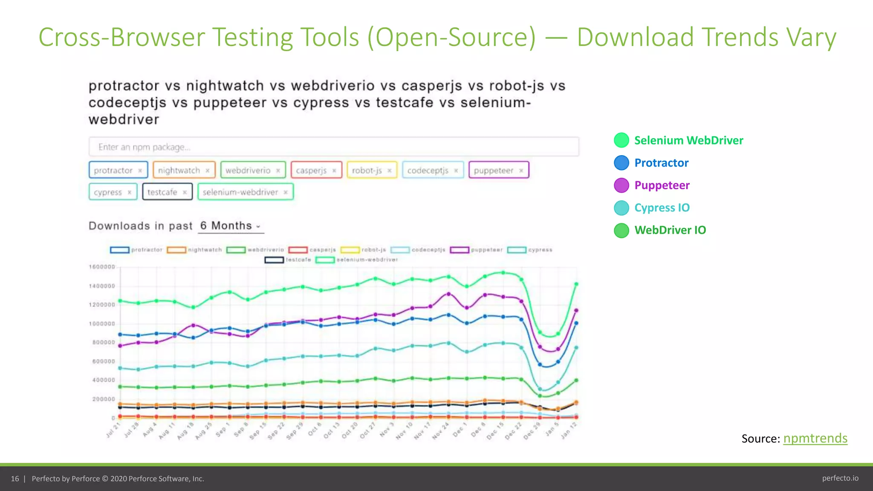The height and width of the screenshot is (491, 873).
Task: Click the puppeteer tag label
Action: tap(494, 170)
